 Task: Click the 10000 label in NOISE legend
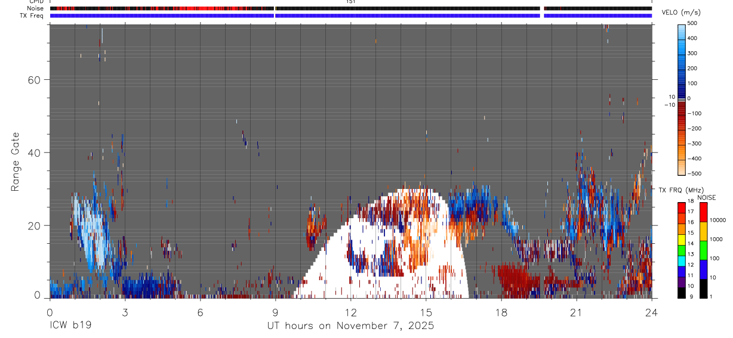click(717, 220)
